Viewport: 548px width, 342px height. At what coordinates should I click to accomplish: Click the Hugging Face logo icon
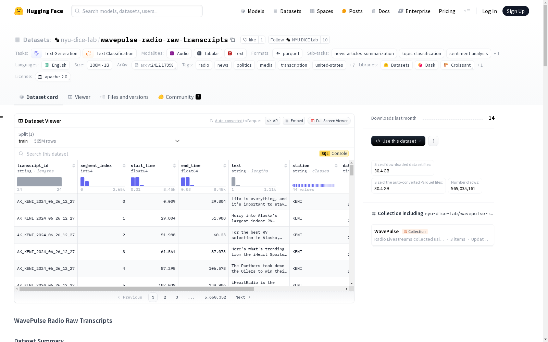19,11
